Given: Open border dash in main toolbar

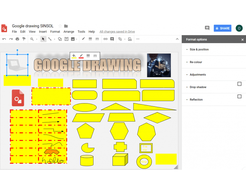Looking at the screenshot, I should (x=97, y=39).
